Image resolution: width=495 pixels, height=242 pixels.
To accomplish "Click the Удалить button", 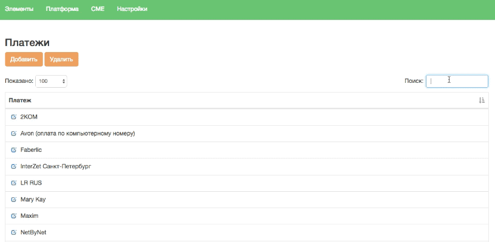I will pyautogui.click(x=61, y=59).
